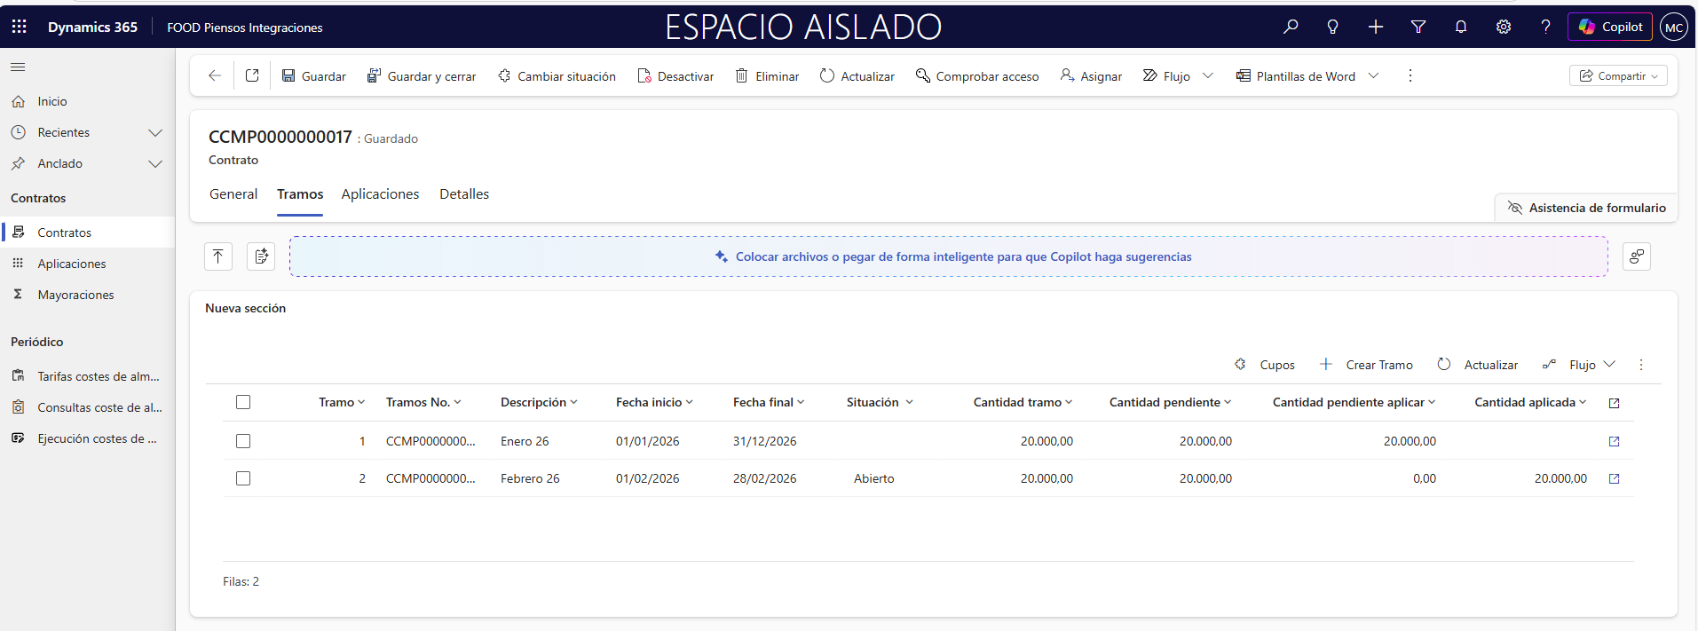
Task: Collapse the sidebar with hamburger icon
Action: (x=18, y=67)
